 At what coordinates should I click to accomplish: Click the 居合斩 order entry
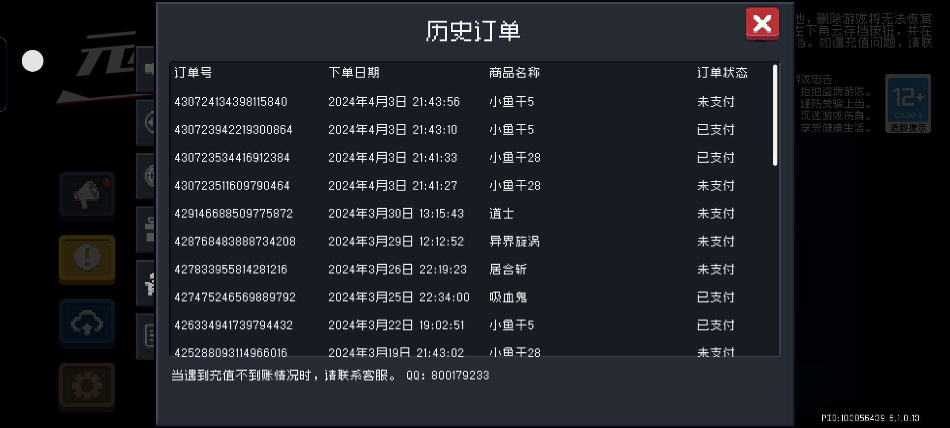tap(508, 269)
